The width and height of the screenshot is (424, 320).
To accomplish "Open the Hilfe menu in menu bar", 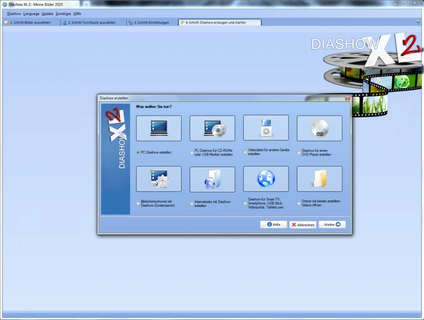I will (77, 14).
